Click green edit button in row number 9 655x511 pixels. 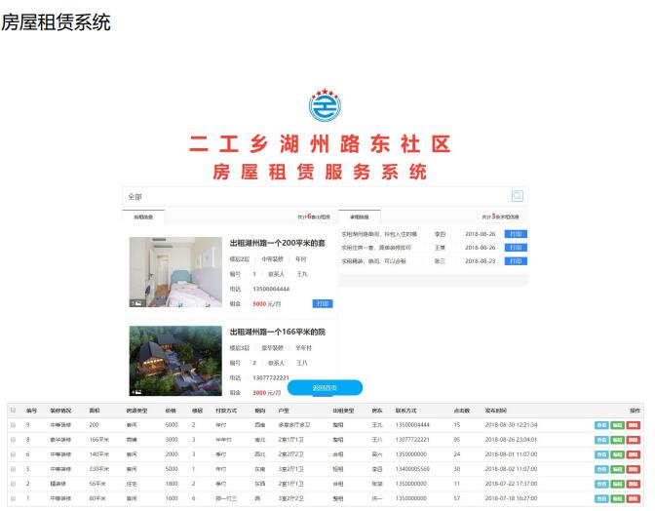(x=617, y=425)
